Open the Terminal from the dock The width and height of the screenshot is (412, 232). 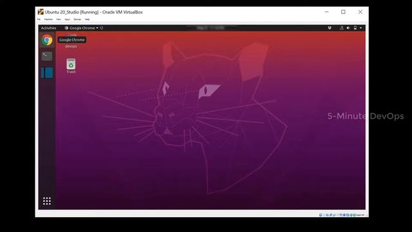pyautogui.click(x=47, y=56)
